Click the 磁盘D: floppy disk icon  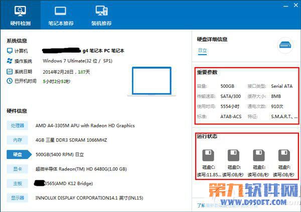point(233,155)
